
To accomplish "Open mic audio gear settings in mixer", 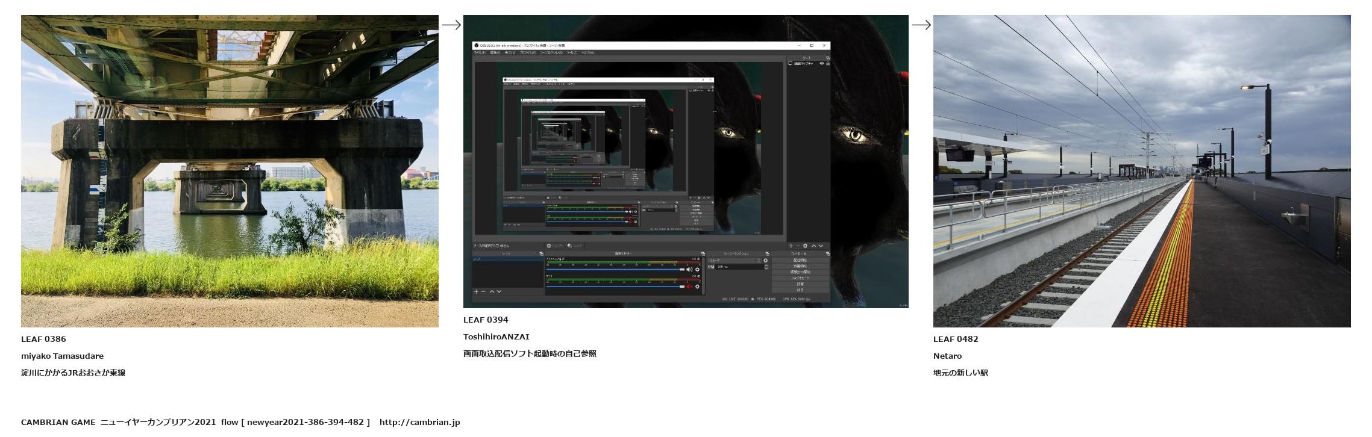I will tap(698, 287).
